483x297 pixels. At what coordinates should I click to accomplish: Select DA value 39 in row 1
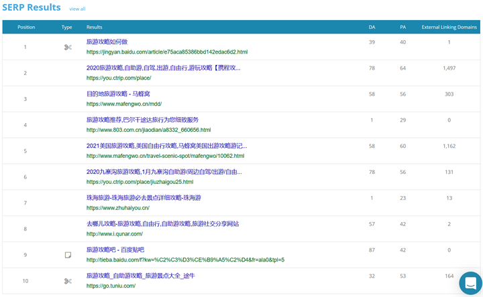click(x=372, y=42)
